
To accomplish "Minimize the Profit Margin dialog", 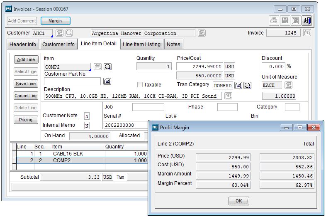I will [286, 127].
